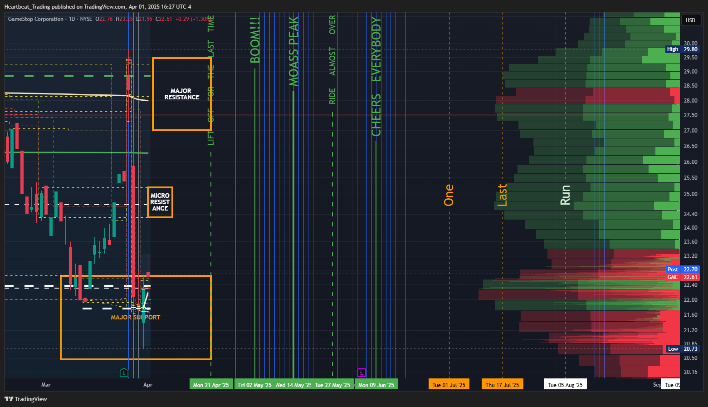Screen dimensions: 708x407
Task: Select the MICRO RESISTANCE annotation box
Action: coord(160,202)
